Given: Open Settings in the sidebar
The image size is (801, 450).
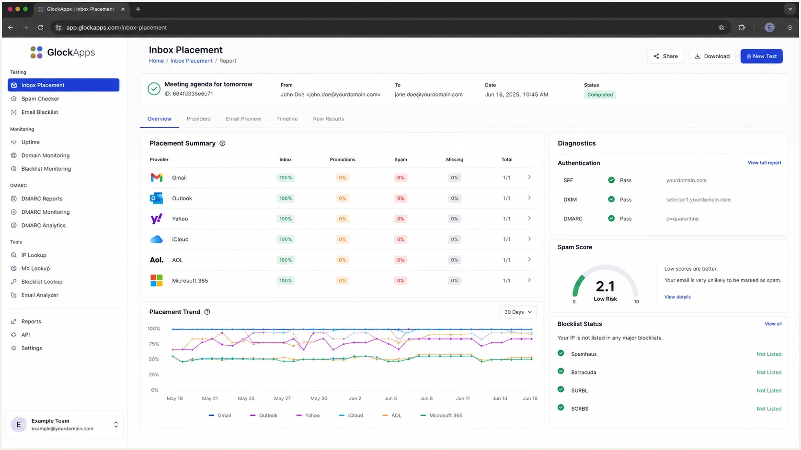Looking at the screenshot, I should point(32,348).
